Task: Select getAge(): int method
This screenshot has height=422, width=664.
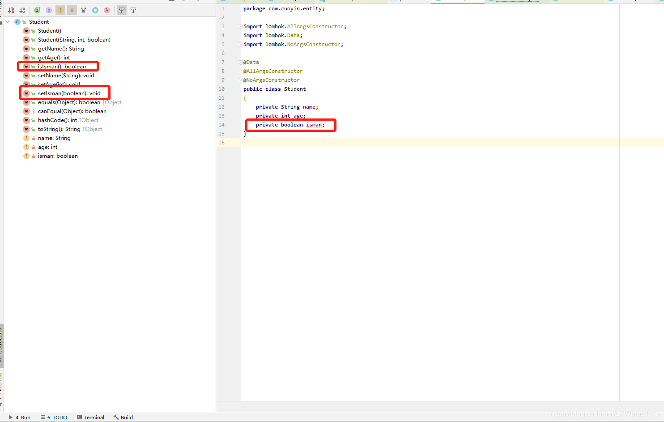Action: 54,58
